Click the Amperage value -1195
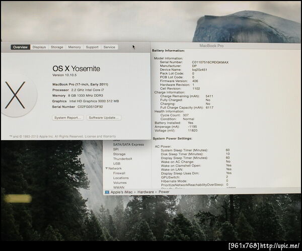 click(192, 127)
